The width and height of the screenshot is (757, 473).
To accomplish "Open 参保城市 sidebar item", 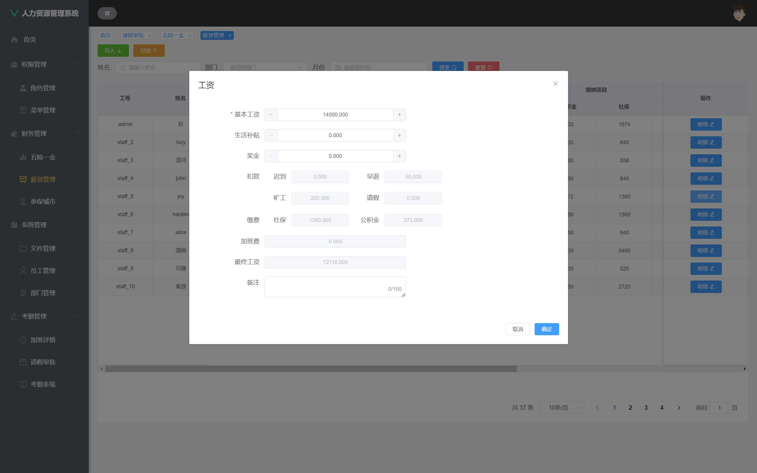I will click(x=43, y=201).
